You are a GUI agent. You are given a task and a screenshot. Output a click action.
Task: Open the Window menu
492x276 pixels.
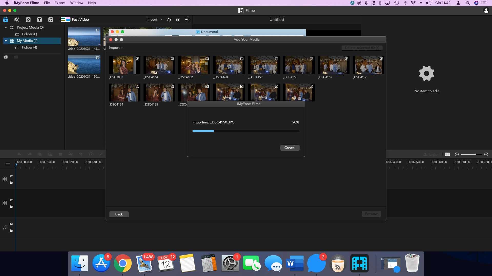pyautogui.click(x=76, y=3)
